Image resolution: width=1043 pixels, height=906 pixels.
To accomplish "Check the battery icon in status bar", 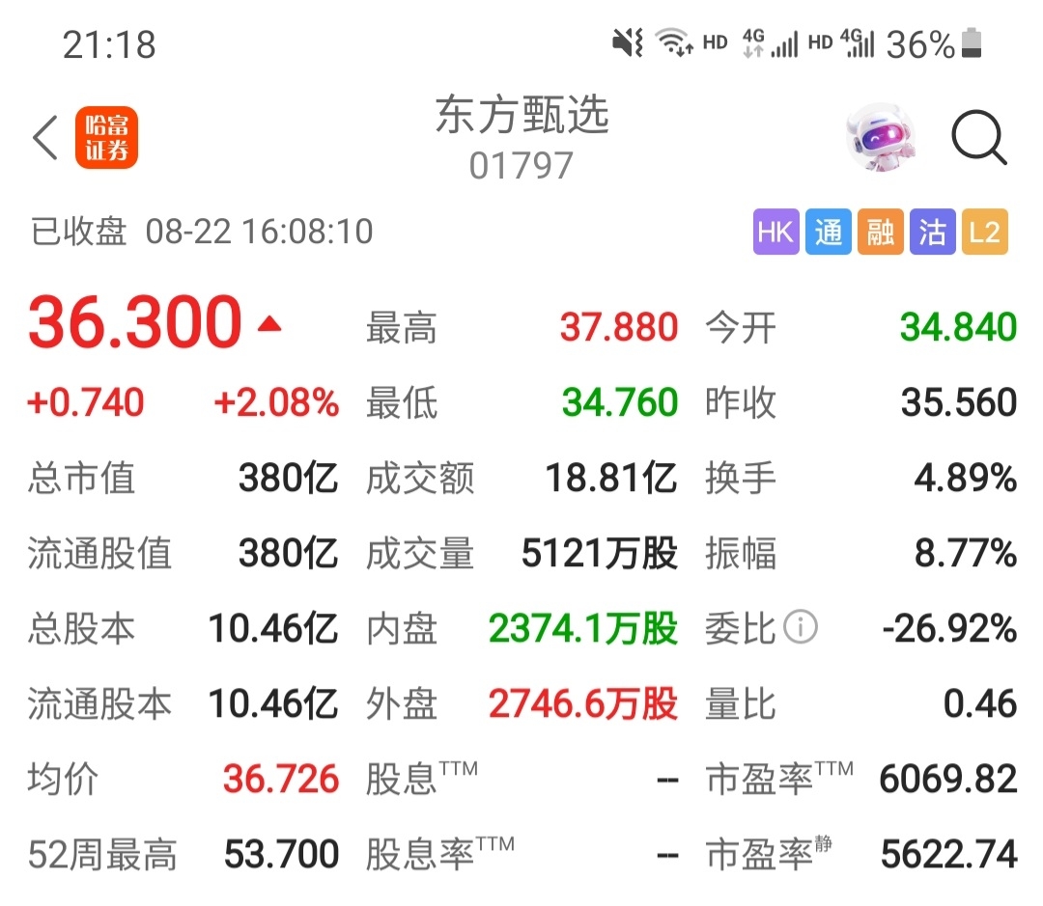I will tap(972, 43).
